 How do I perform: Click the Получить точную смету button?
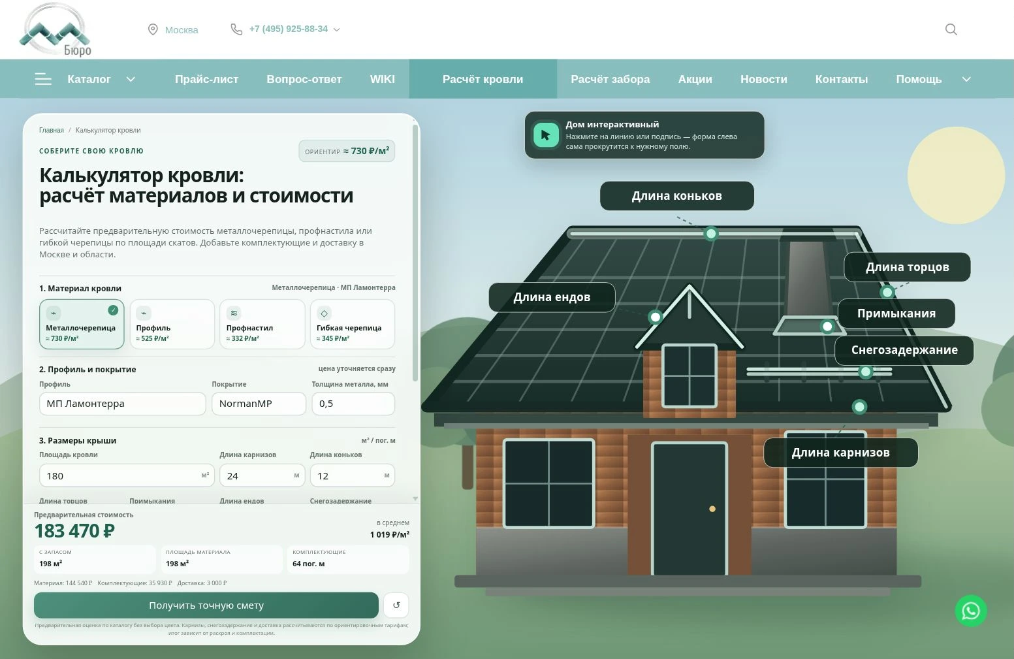[x=206, y=605]
